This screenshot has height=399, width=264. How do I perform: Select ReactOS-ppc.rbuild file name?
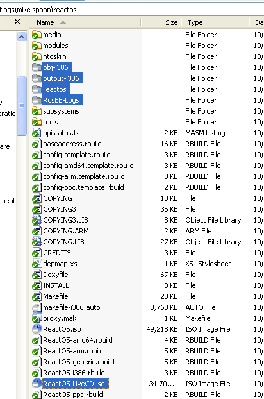click(x=73, y=395)
